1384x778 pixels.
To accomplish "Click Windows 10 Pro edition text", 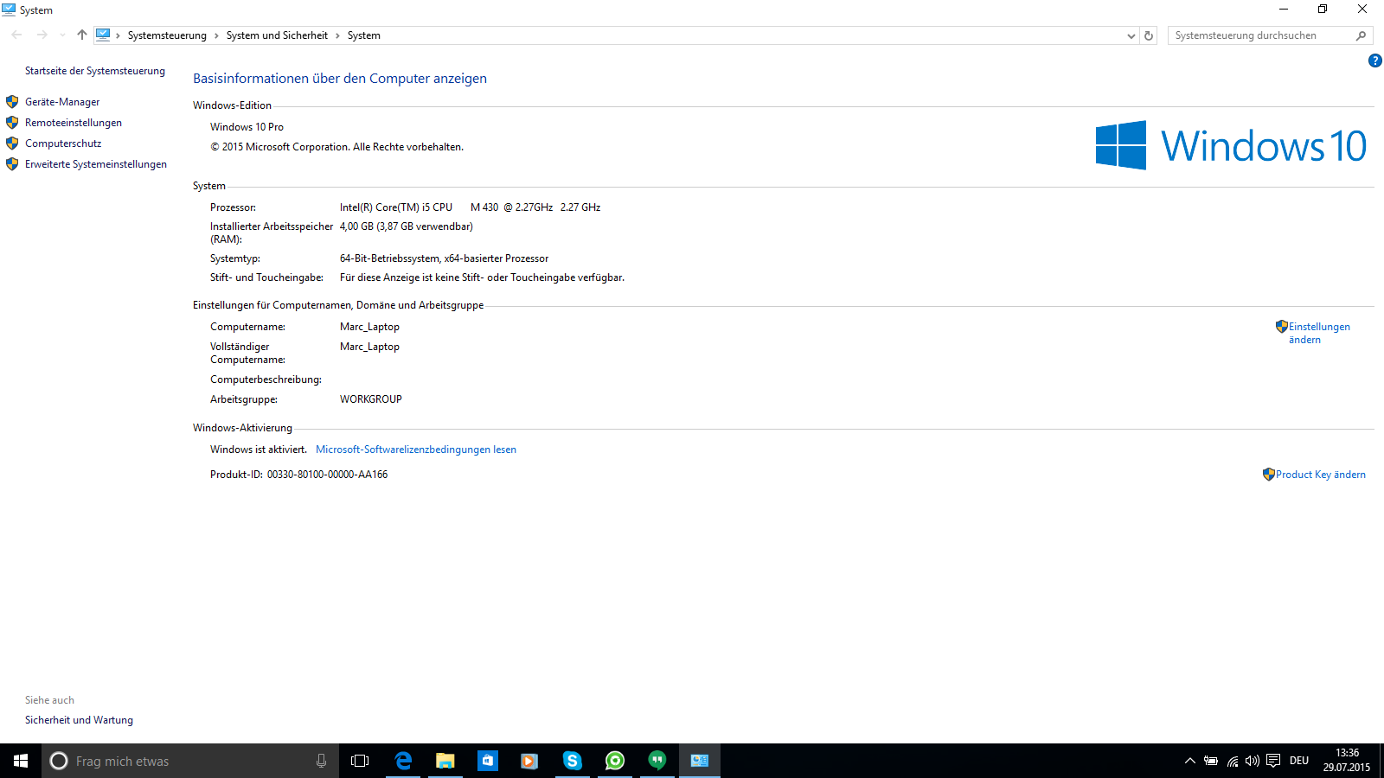I will tap(247, 127).
